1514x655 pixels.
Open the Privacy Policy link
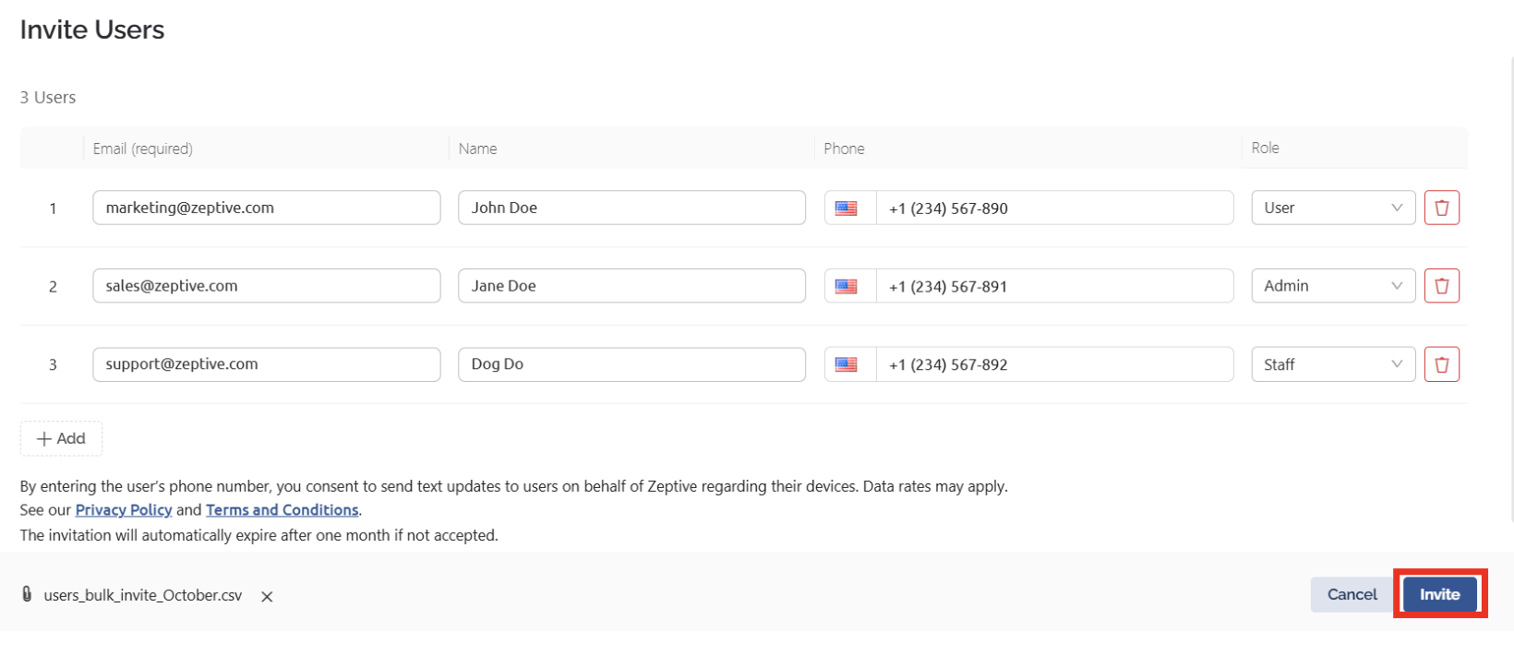[124, 510]
